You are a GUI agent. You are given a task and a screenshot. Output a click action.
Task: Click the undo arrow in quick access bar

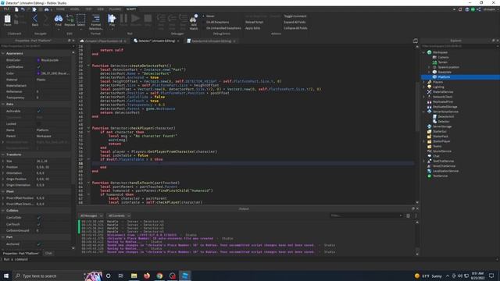pyautogui.click(x=23, y=9)
